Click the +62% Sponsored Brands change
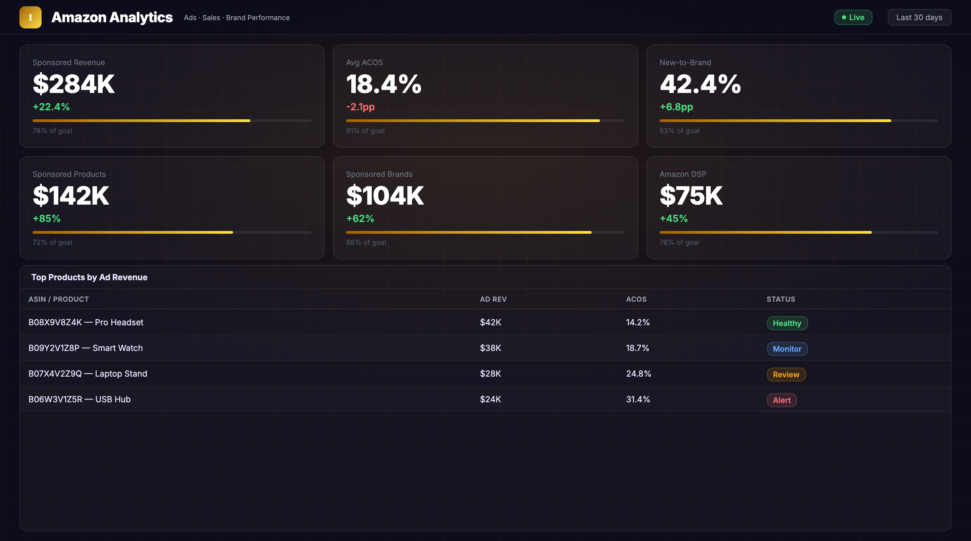The image size is (971, 541). pos(360,218)
